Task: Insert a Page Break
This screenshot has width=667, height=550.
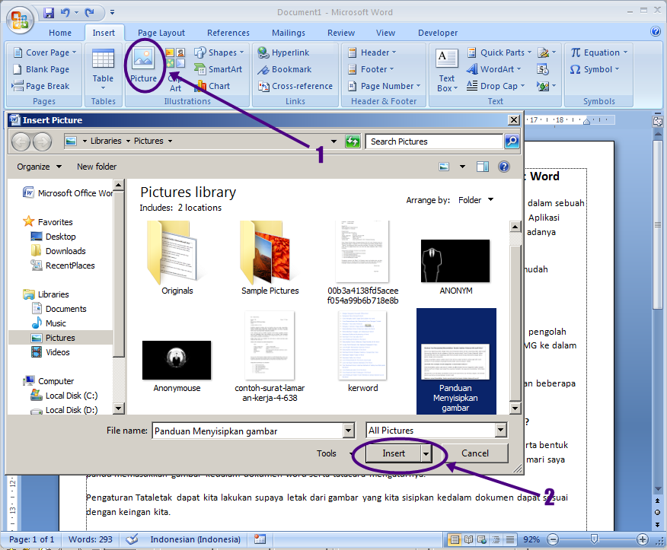Action: click(41, 86)
